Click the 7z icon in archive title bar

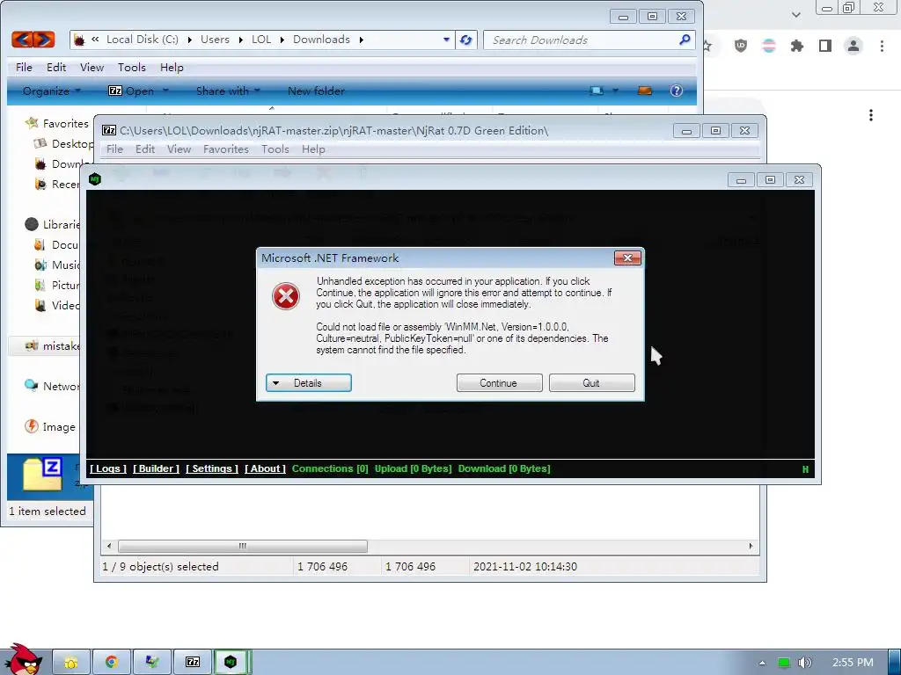tap(108, 130)
